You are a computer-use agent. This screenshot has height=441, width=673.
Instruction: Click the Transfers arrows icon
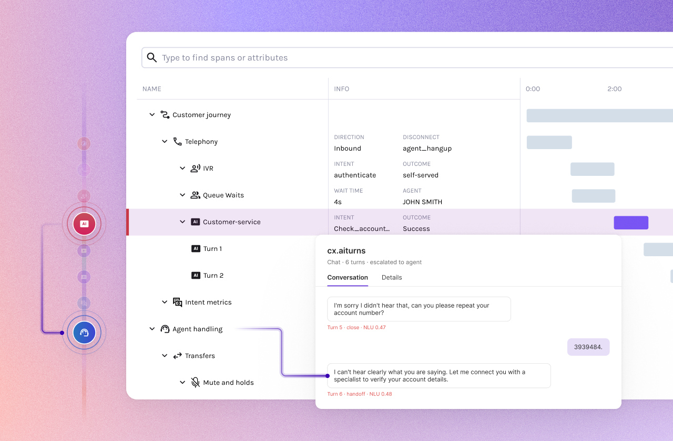coord(178,355)
